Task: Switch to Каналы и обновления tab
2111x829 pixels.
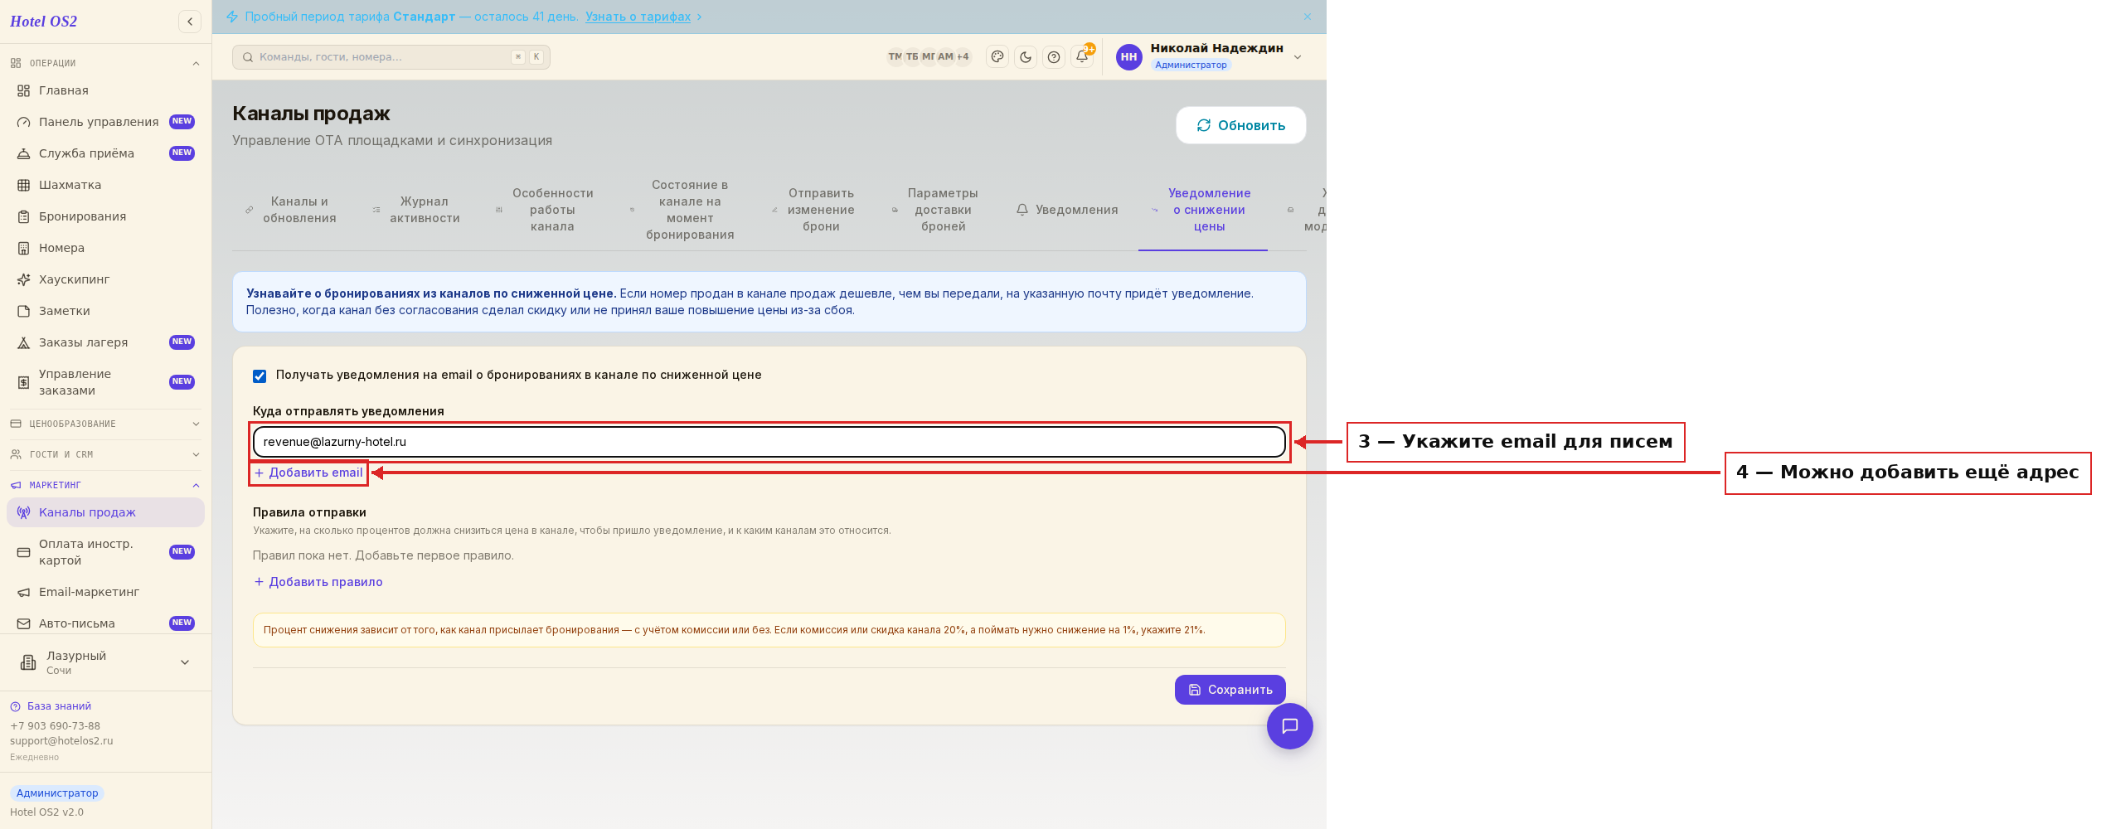Action: (291, 210)
